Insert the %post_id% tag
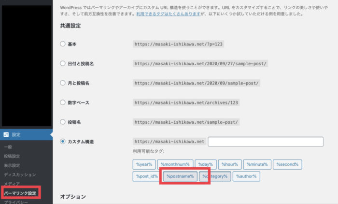 [x=147, y=176]
